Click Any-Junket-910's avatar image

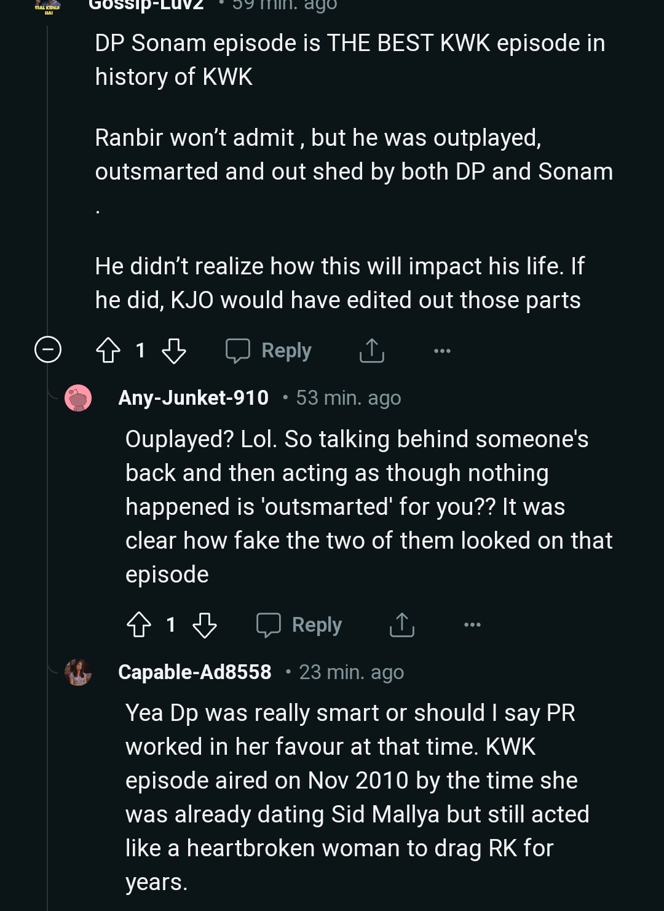tap(79, 398)
